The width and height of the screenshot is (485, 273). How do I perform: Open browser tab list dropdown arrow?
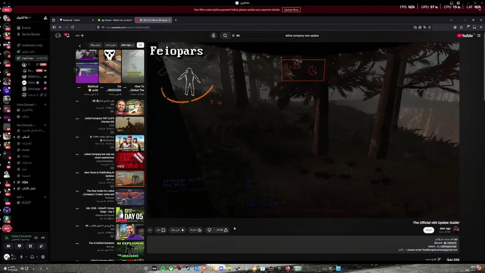[451, 20]
